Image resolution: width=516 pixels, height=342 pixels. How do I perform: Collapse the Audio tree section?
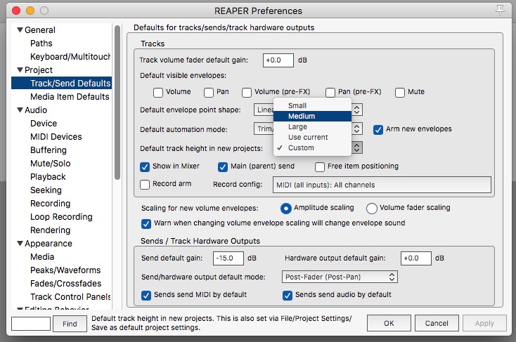click(x=19, y=110)
